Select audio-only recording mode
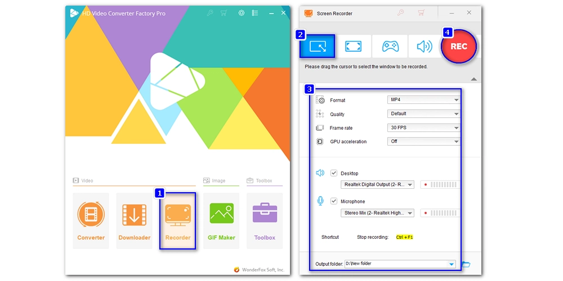The image size is (563, 281). tap(425, 46)
